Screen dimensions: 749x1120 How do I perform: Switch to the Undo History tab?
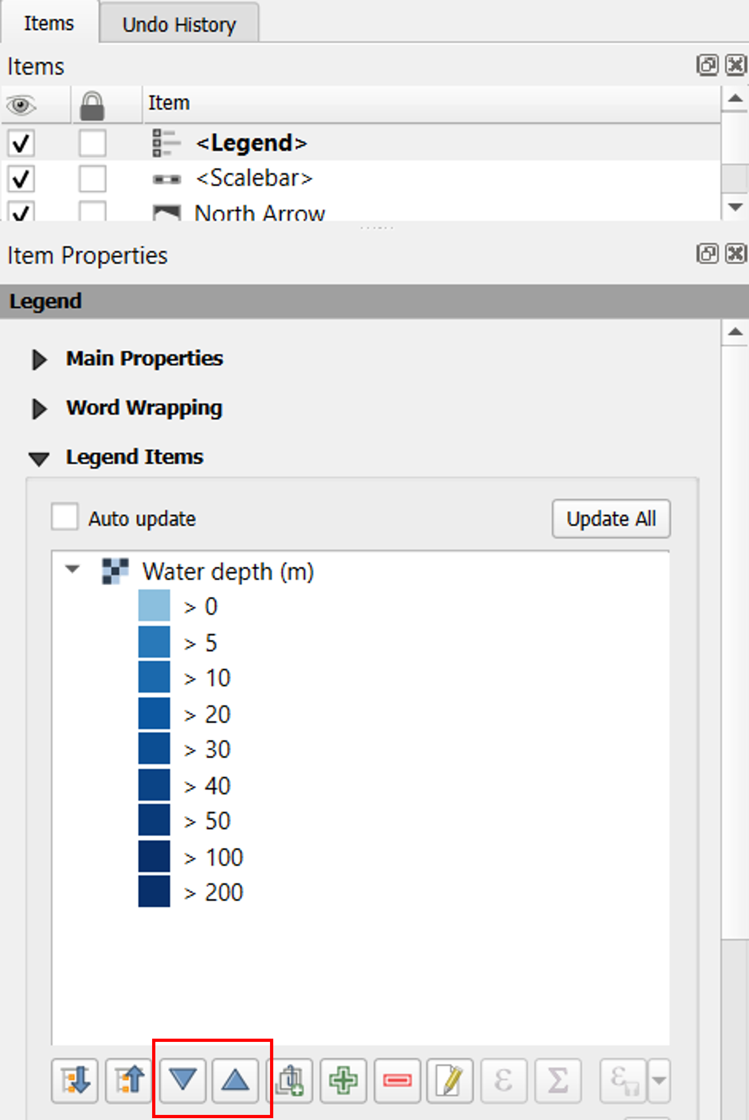click(x=179, y=24)
